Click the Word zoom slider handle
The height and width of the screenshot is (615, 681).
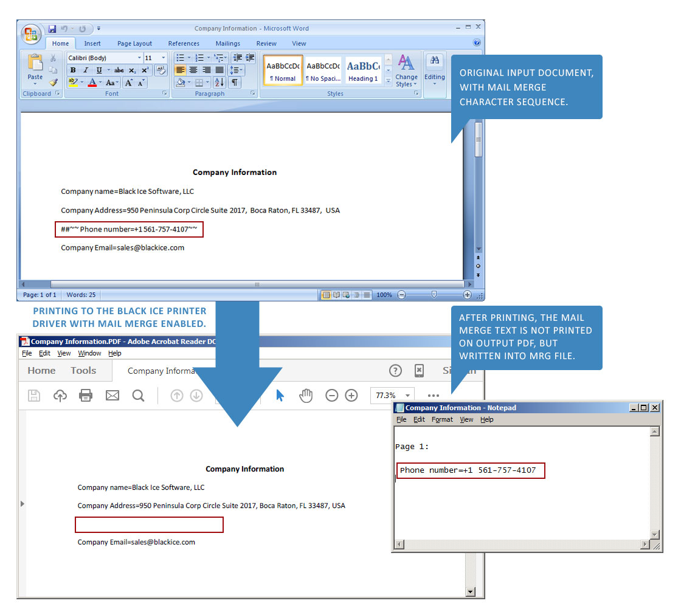pos(434,295)
